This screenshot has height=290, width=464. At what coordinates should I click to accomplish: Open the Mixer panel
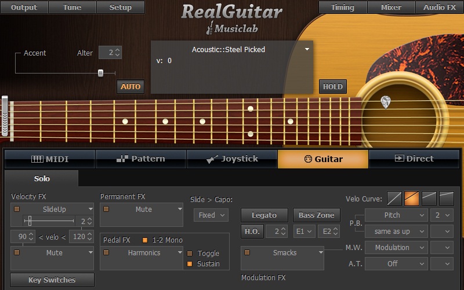point(391,7)
